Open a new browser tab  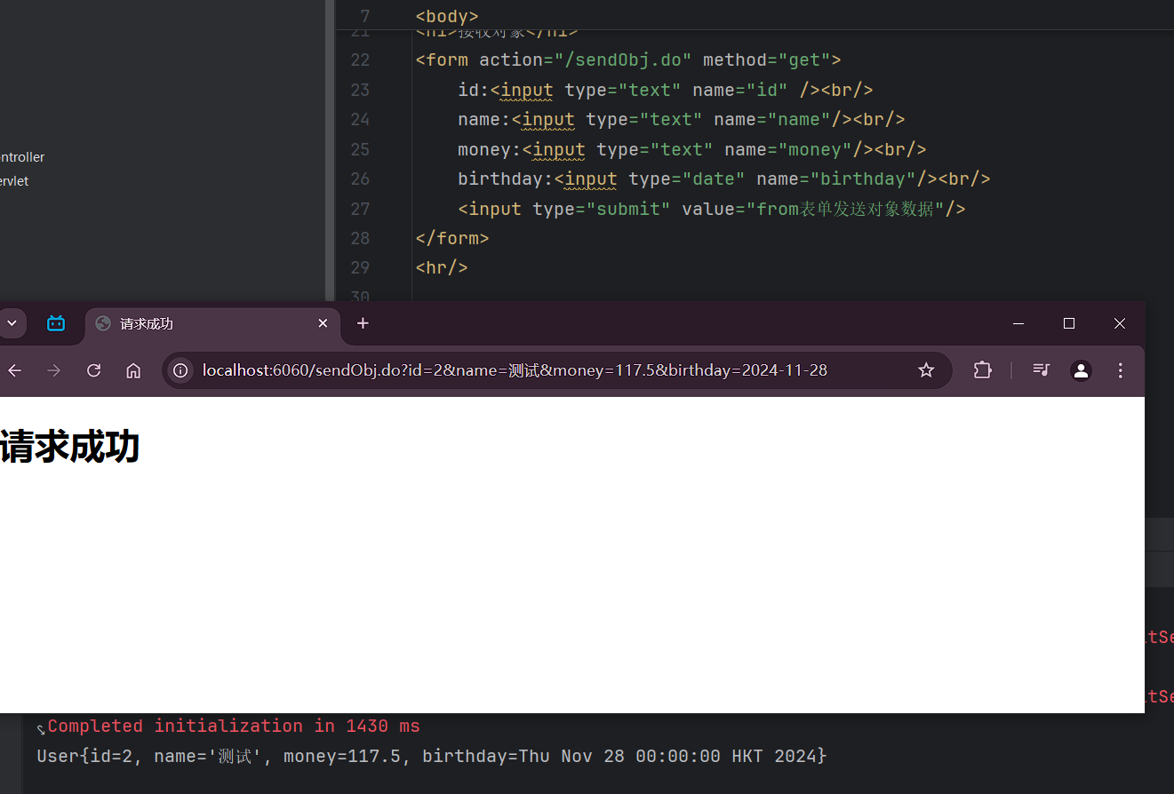pyautogui.click(x=363, y=323)
